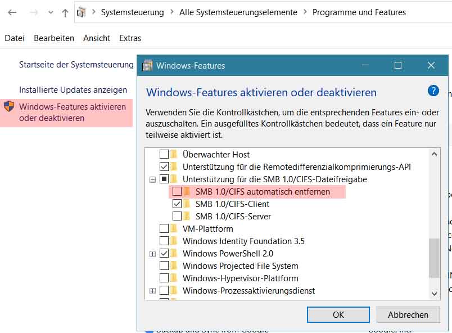This screenshot has width=452, height=333.
Task: Enable Windows Projected File System checkbox
Action: pos(164,265)
